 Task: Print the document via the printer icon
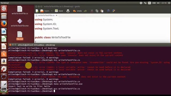68,11
